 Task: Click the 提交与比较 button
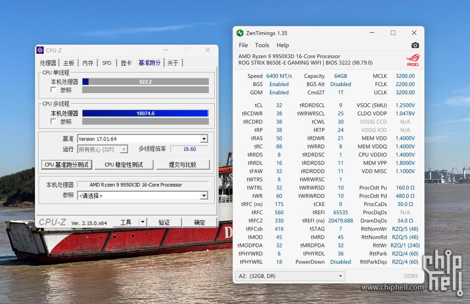tap(183, 165)
